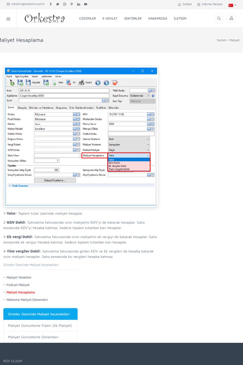Click the search magnifier icon
Image resolution: width=243 pixels, height=365 pixels.
[219, 19]
